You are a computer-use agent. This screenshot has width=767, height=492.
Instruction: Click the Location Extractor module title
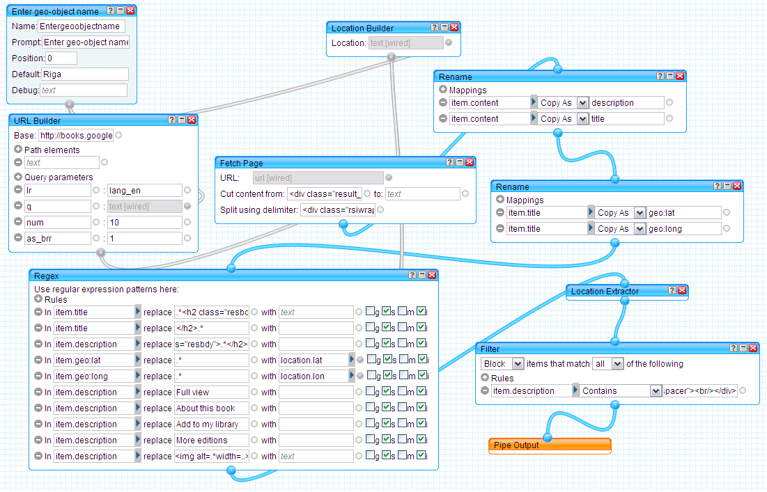(605, 291)
